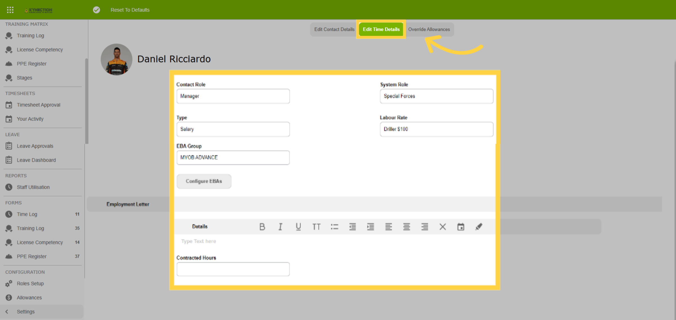Image resolution: width=676 pixels, height=320 pixels.
Task: Open the Labour Rate dropdown showing Driller $100
Action: point(436,129)
